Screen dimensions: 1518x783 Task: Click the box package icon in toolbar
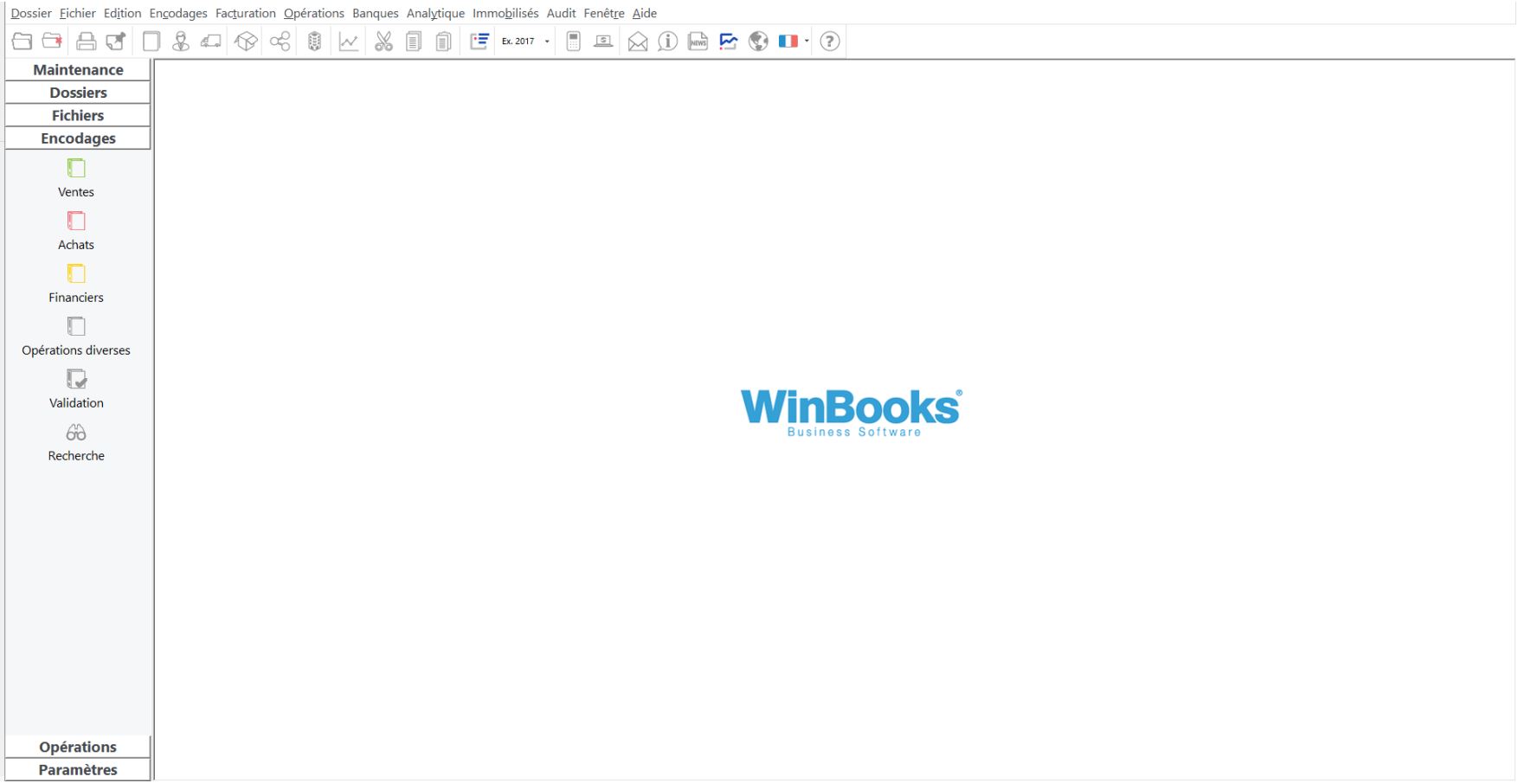coord(247,41)
